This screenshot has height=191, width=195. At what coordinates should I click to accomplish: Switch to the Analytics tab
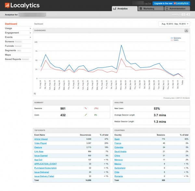(124, 8)
